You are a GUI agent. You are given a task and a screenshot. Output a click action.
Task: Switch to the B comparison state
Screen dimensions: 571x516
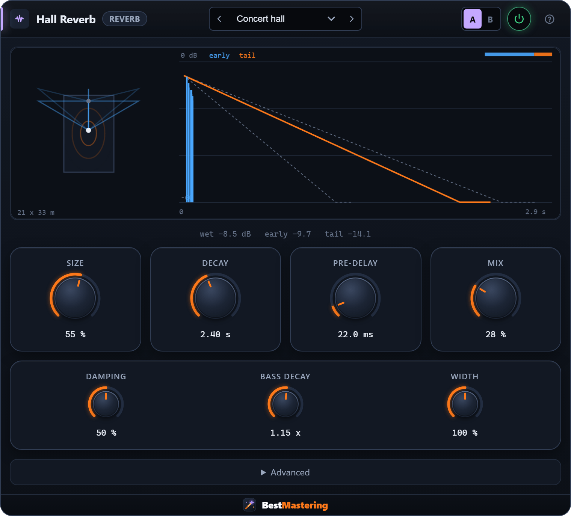490,19
